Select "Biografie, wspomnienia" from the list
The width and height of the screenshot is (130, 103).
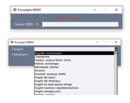(74, 53)
